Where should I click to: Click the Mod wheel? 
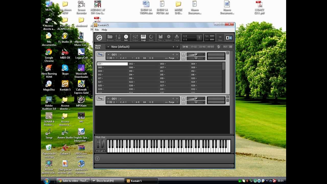click(x=103, y=144)
